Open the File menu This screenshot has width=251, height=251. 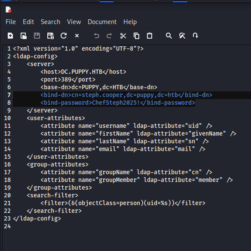tap(11, 22)
